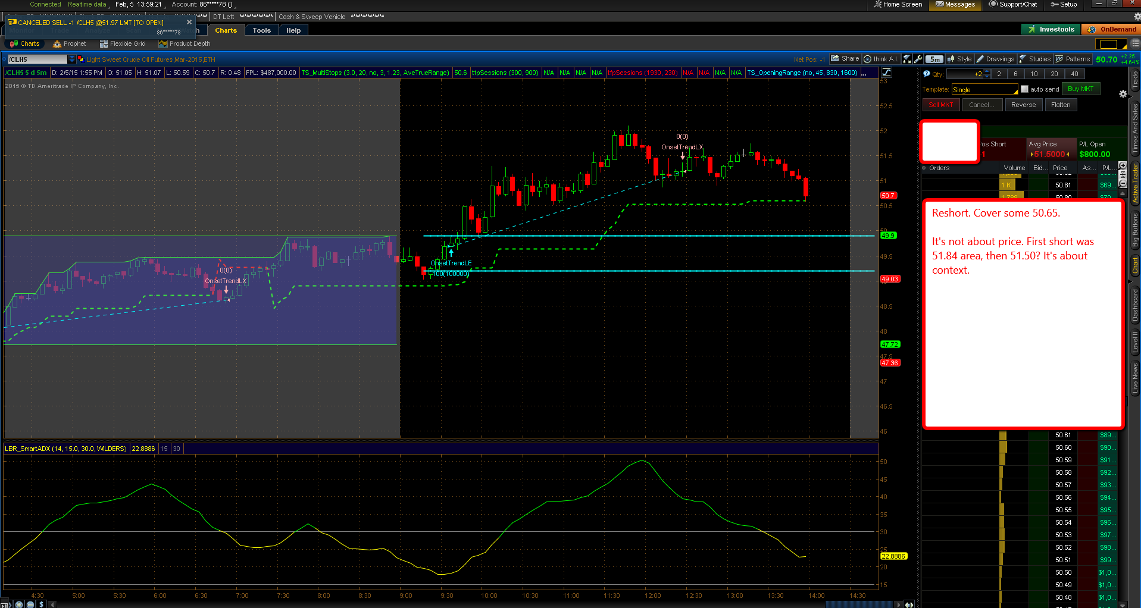Set quantity preset to 6
The image size is (1141, 608).
click(x=1016, y=74)
